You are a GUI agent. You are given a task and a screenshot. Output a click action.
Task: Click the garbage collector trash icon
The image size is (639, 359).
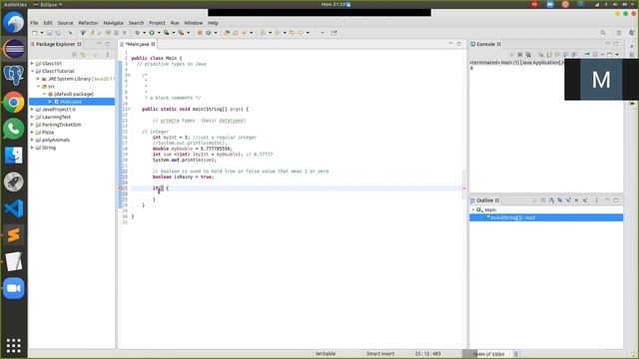point(516,354)
